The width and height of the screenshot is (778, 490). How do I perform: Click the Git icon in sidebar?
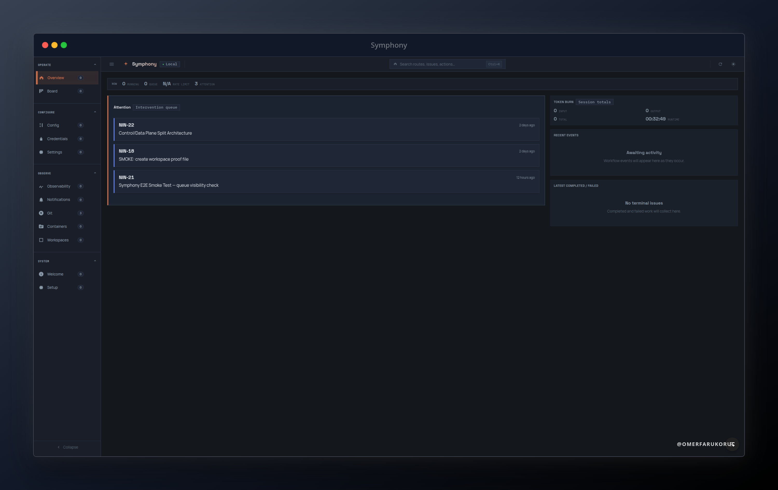tap(41, 213)
